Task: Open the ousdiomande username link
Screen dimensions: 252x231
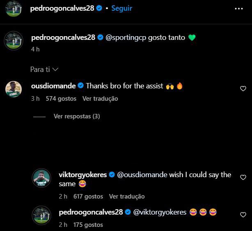Action: (x=53, y=86)
